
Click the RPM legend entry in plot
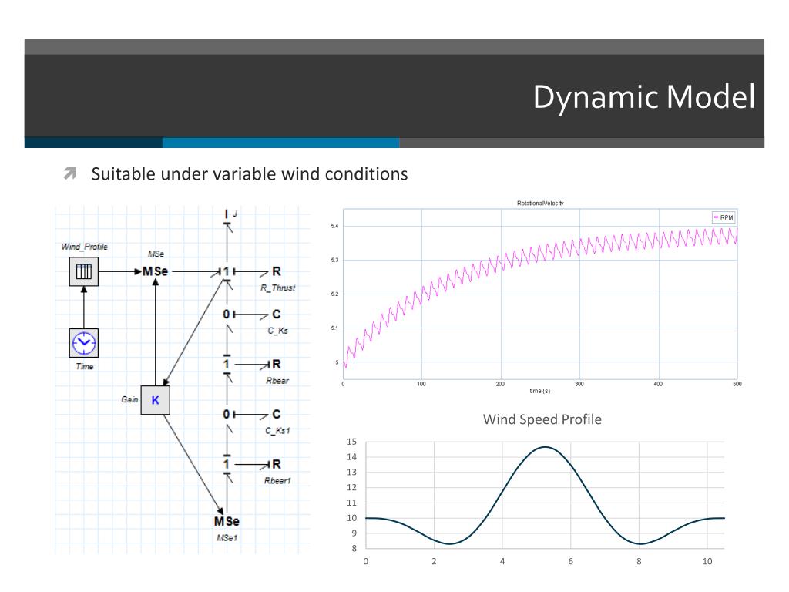pyautogui.click(x=724, y=217)
